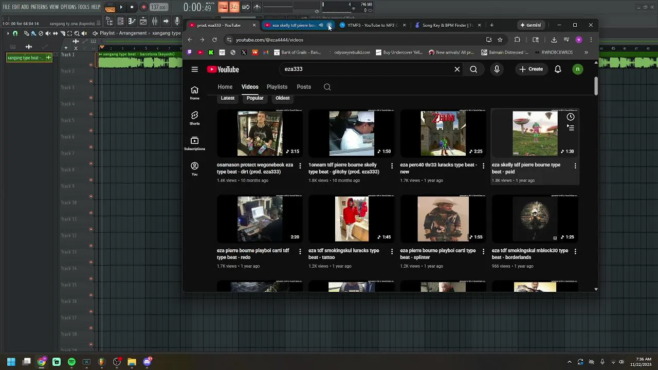This screenshot has width=658, height=370.
Task: Open the YouTube guide hamburger menu
Action: pos(194,69)
